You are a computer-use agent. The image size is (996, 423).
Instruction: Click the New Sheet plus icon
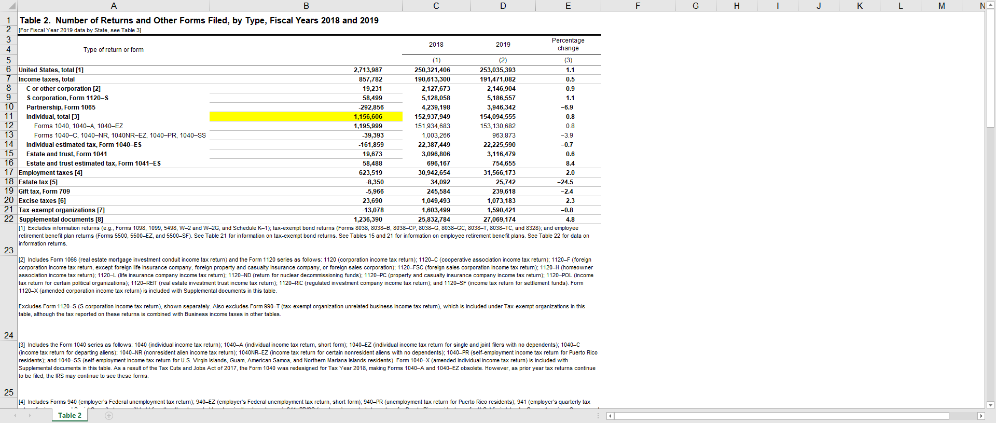tap(109, 416)
